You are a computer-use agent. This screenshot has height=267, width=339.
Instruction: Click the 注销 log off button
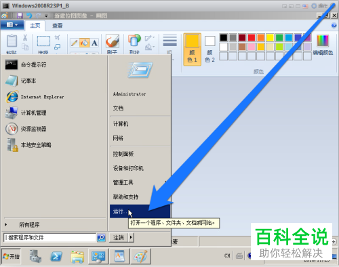119,237
